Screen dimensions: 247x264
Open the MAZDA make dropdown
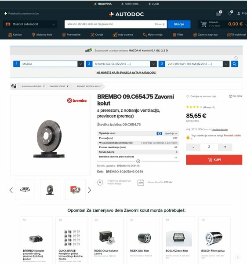click(x=49, y=64)
